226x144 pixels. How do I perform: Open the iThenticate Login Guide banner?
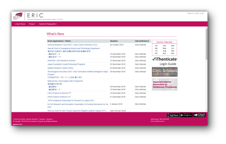(164, 61)
